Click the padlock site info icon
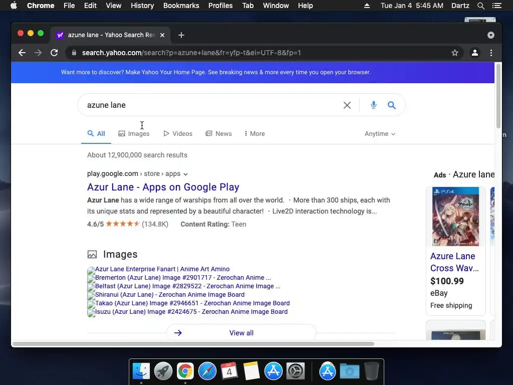Viewport: 513px width, 385px height. click(x=74, y=53)
